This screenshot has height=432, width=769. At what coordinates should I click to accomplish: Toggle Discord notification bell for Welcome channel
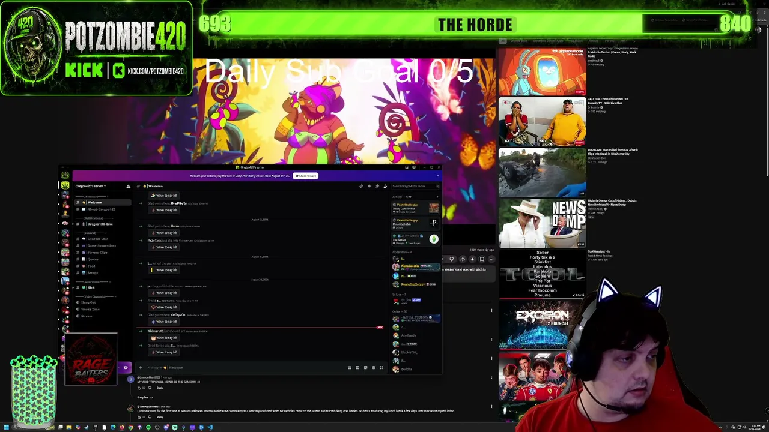coord(369,186)
